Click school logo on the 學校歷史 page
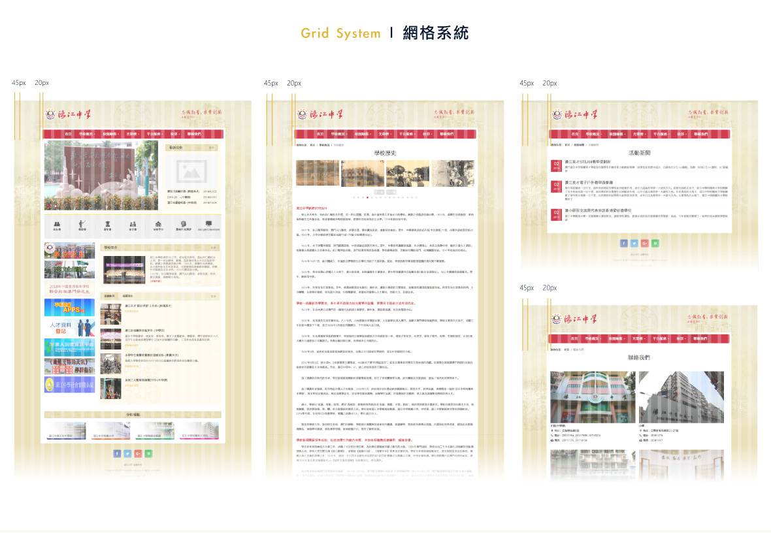The image size is (771, 533). pos(320,114)
